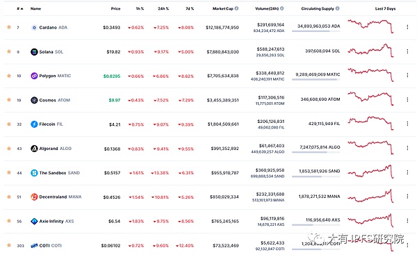
Task: Click the Solana coin logo
Action: tap(34, 52)
